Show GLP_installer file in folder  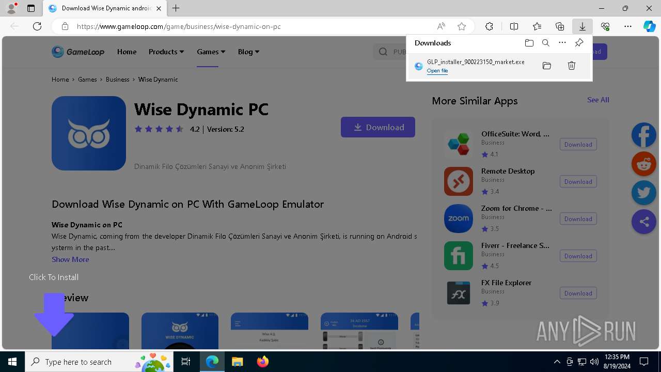coord(547,66)
